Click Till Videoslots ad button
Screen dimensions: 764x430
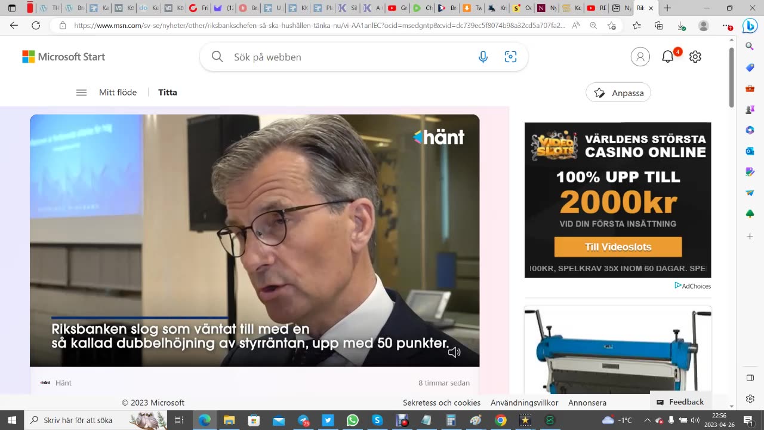pos(618,247)
